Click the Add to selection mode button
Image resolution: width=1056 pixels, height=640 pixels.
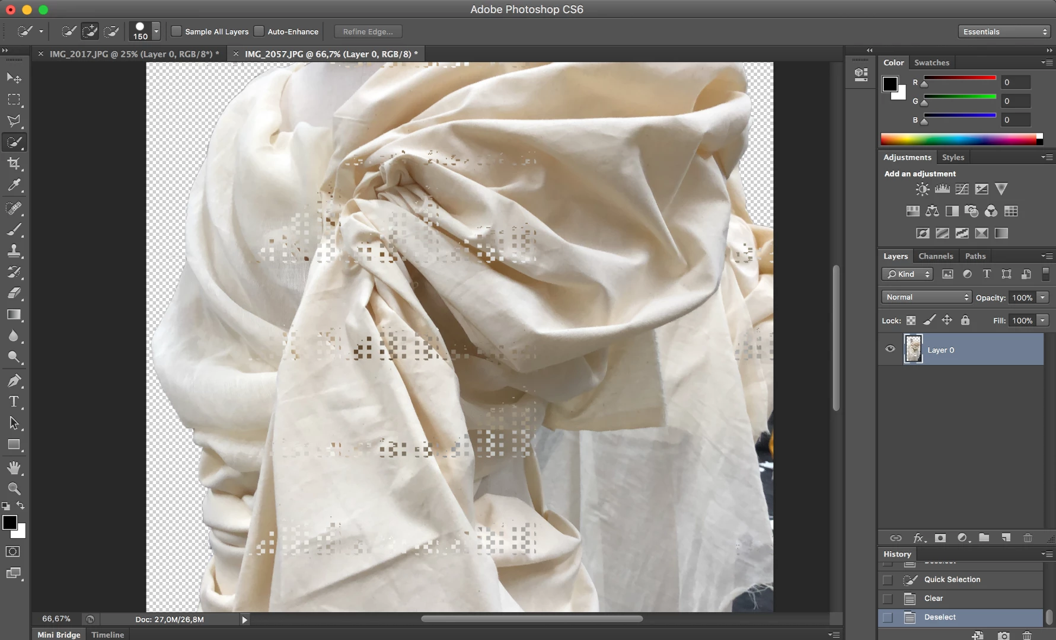coord(90,31)
